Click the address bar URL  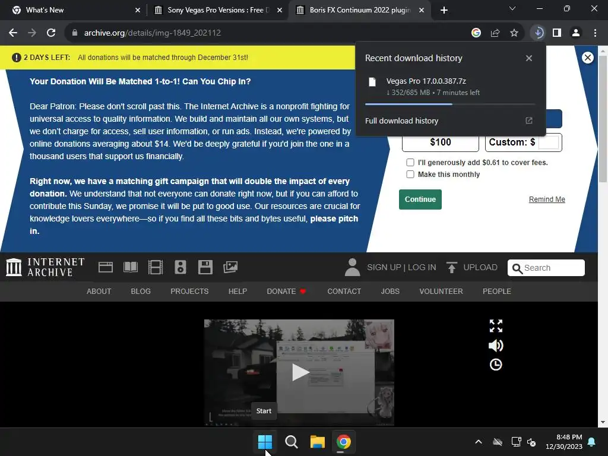(x=153, y=33)
